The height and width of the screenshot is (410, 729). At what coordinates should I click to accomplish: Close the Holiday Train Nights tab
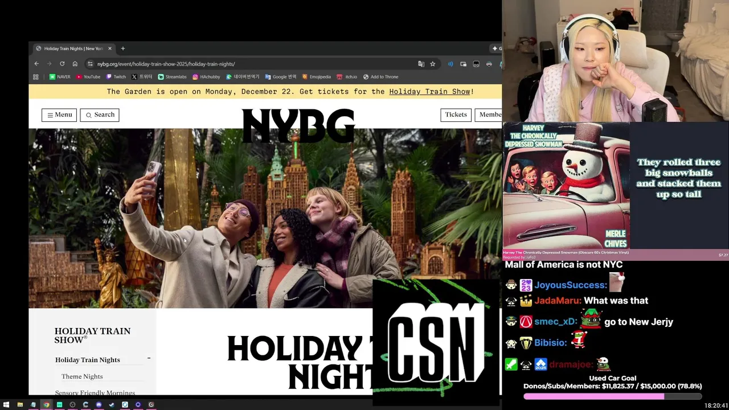[110, 48]
